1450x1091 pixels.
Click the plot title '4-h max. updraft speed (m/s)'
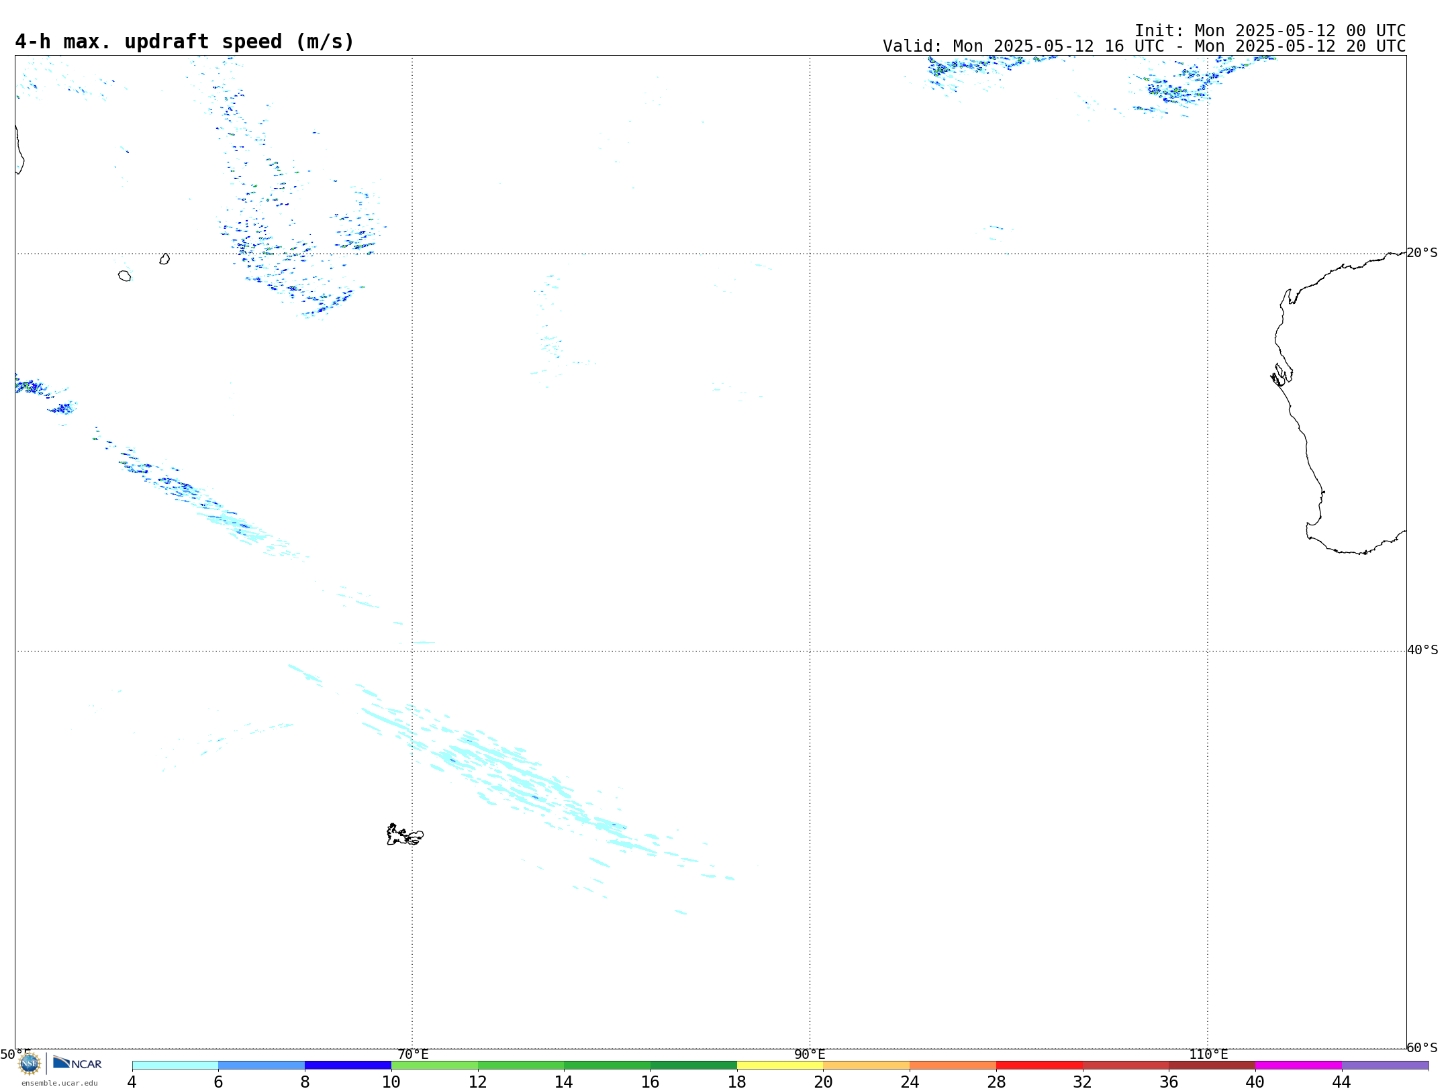(185, 42)
